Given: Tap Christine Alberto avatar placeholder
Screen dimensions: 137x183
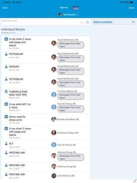Looking at the screenshot, I should [54, 95].
